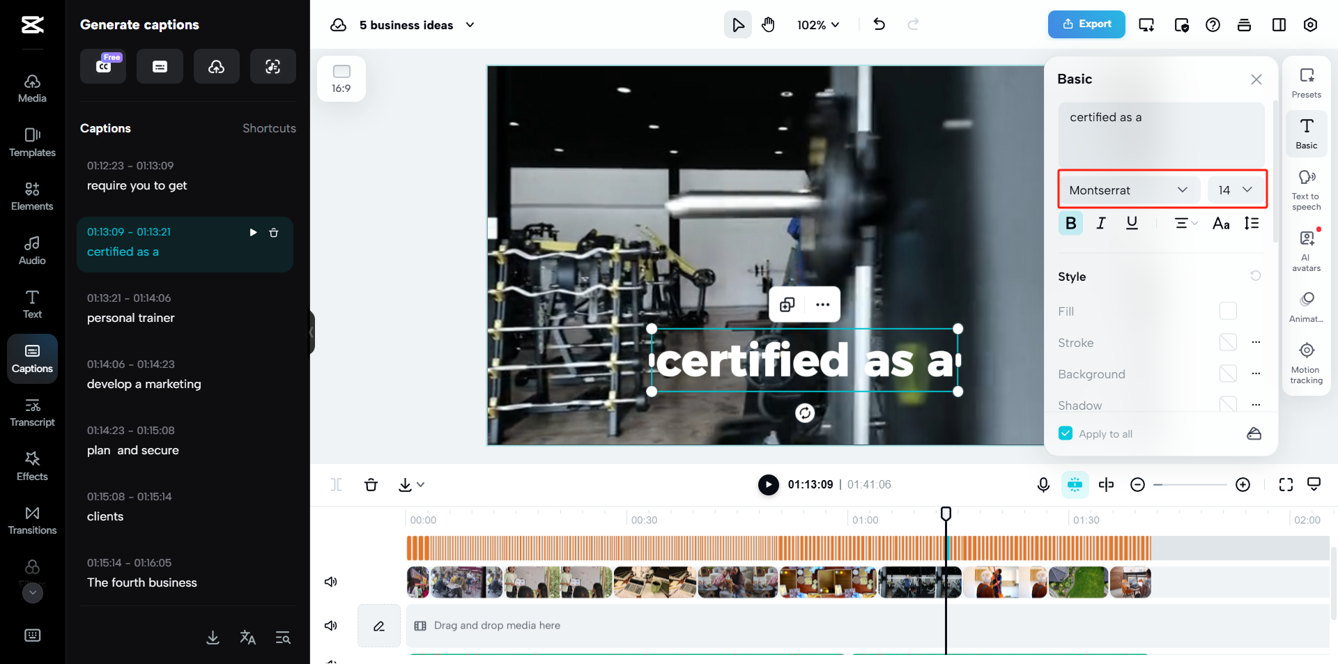
Task: Select the pointer tool
Action: (738, 25)
